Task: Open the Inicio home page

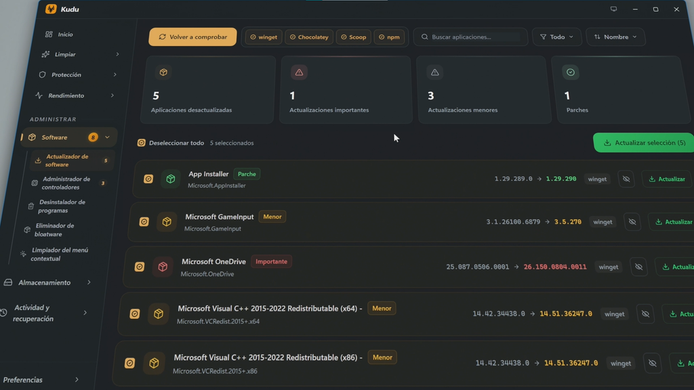Action: (60, 34)
